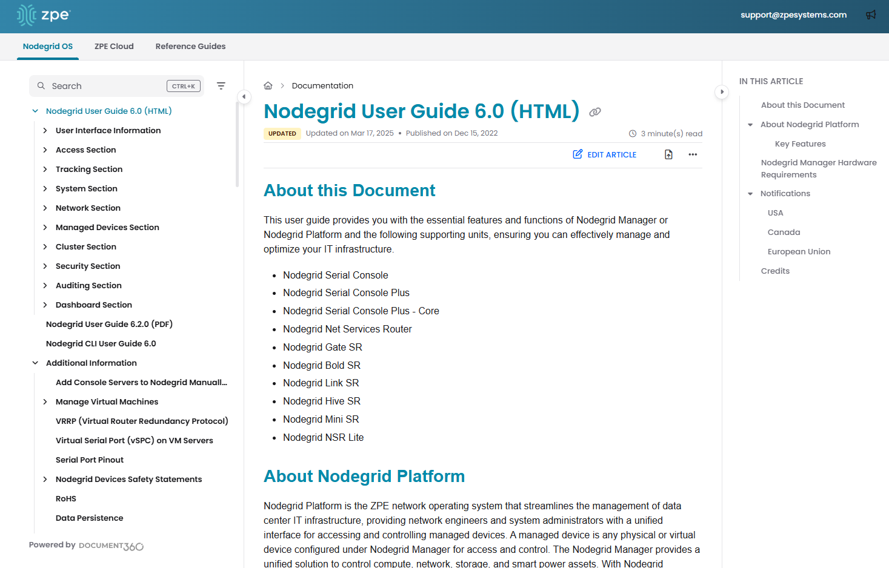The image size is (889, 568).
Task: Collapse the right article panel arrow
Action: click(x=722, y=92)
